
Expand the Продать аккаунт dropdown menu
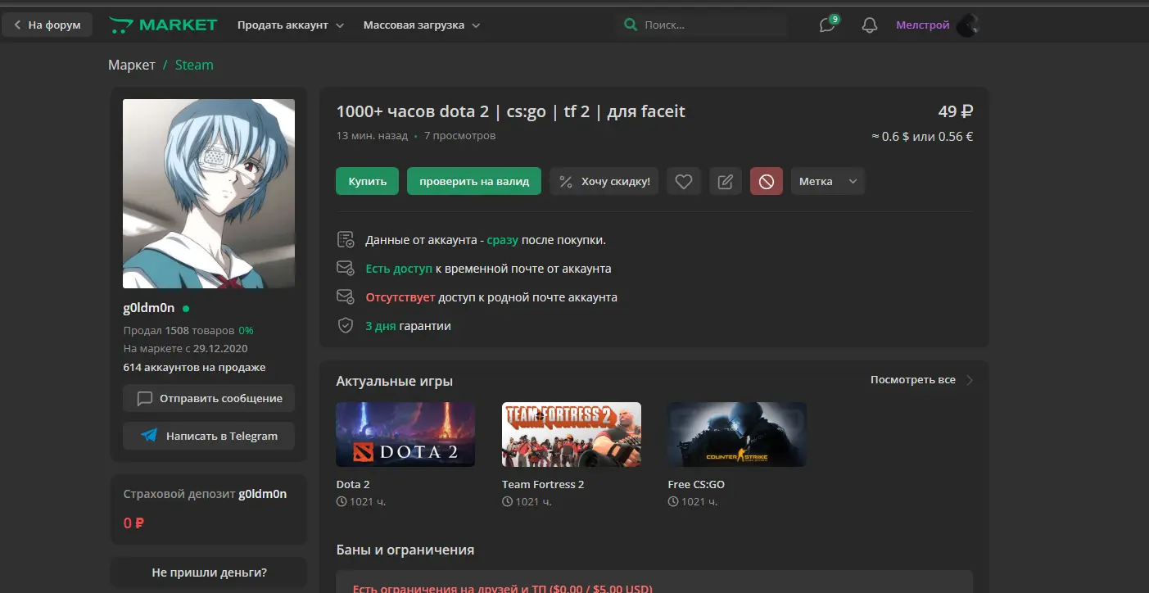(291, 25)
